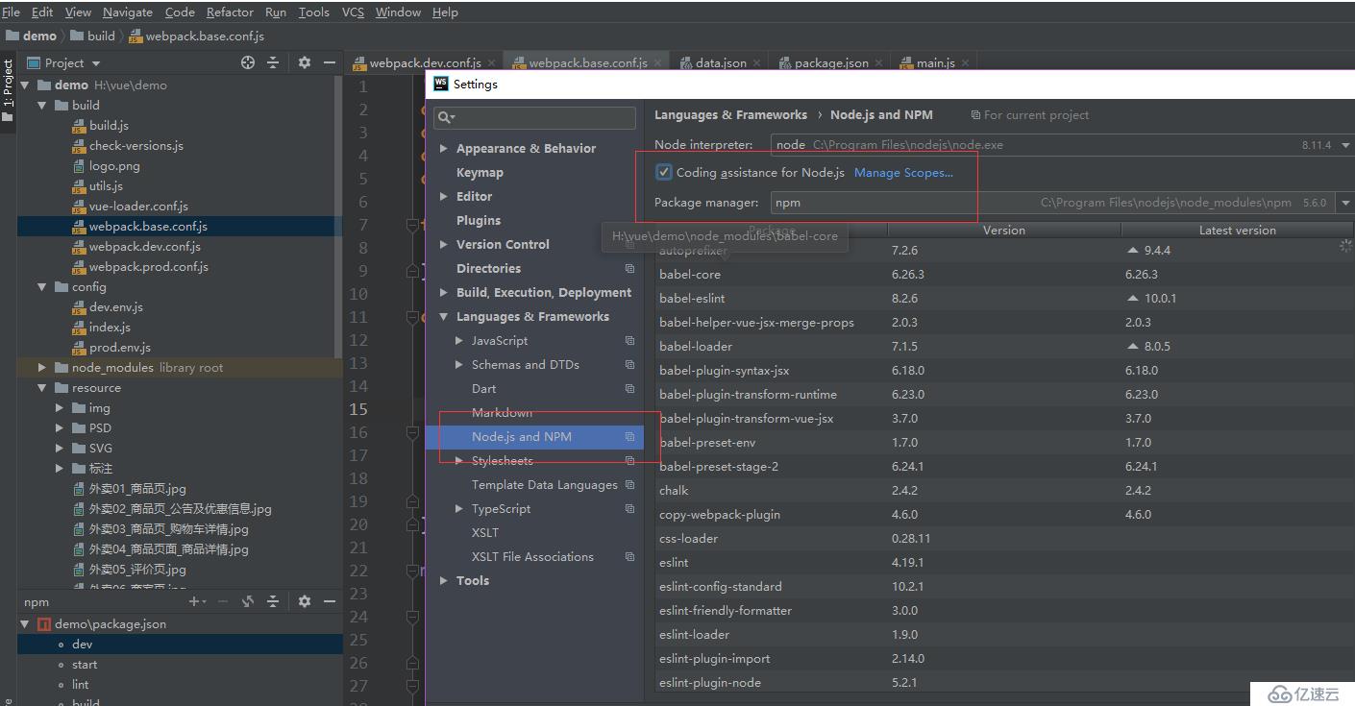This screenshot has height=706, width=1355.
Task: Click project-level copy icon beside Directories
Action: (x=629, y=268)
